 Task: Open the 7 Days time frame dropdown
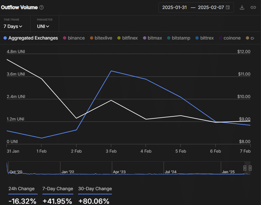pos(13,26)
